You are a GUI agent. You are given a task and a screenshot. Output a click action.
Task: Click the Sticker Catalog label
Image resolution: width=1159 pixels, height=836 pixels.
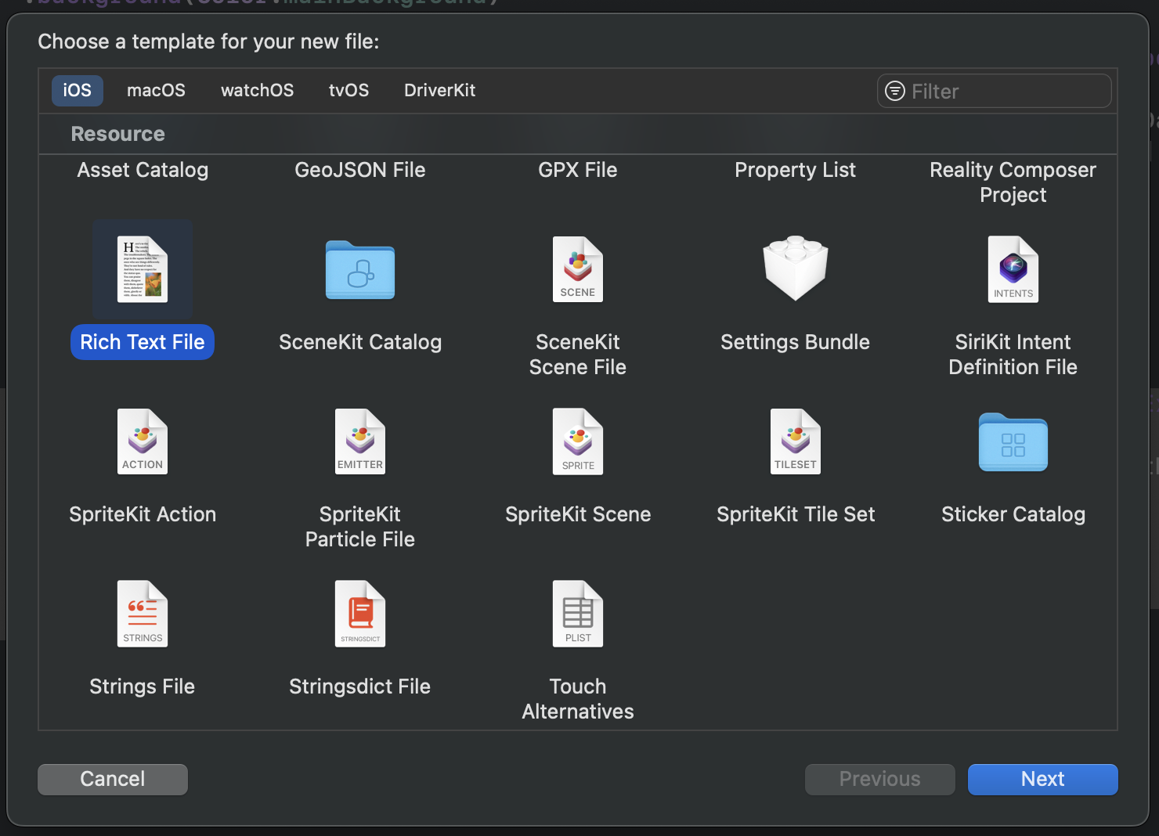pyautogui.click(x=1013, y=514)
